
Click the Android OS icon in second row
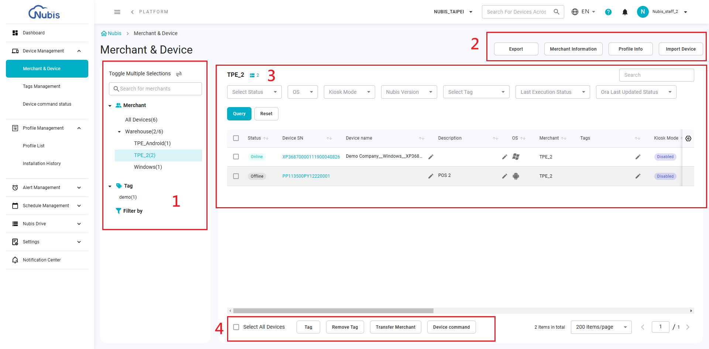click(516, 176)
